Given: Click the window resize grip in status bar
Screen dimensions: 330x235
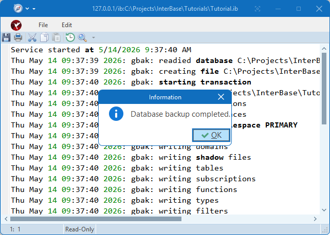Looking at the screenshot, I should click(x=324, y=230).
